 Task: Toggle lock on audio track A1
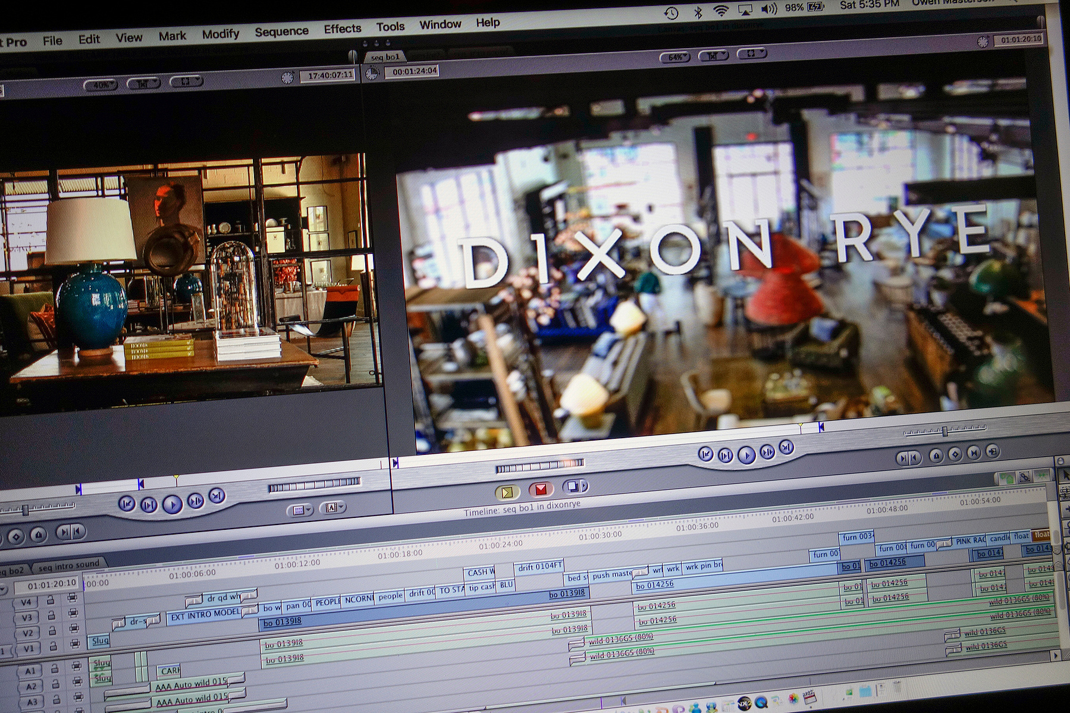55,668
